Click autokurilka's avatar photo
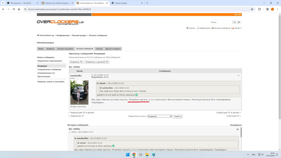Image resolution: width=281 pixels, height=158 pixels. (79, 93)
